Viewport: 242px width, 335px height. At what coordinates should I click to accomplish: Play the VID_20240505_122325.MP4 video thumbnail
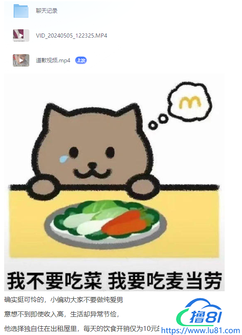pos(21,36)
